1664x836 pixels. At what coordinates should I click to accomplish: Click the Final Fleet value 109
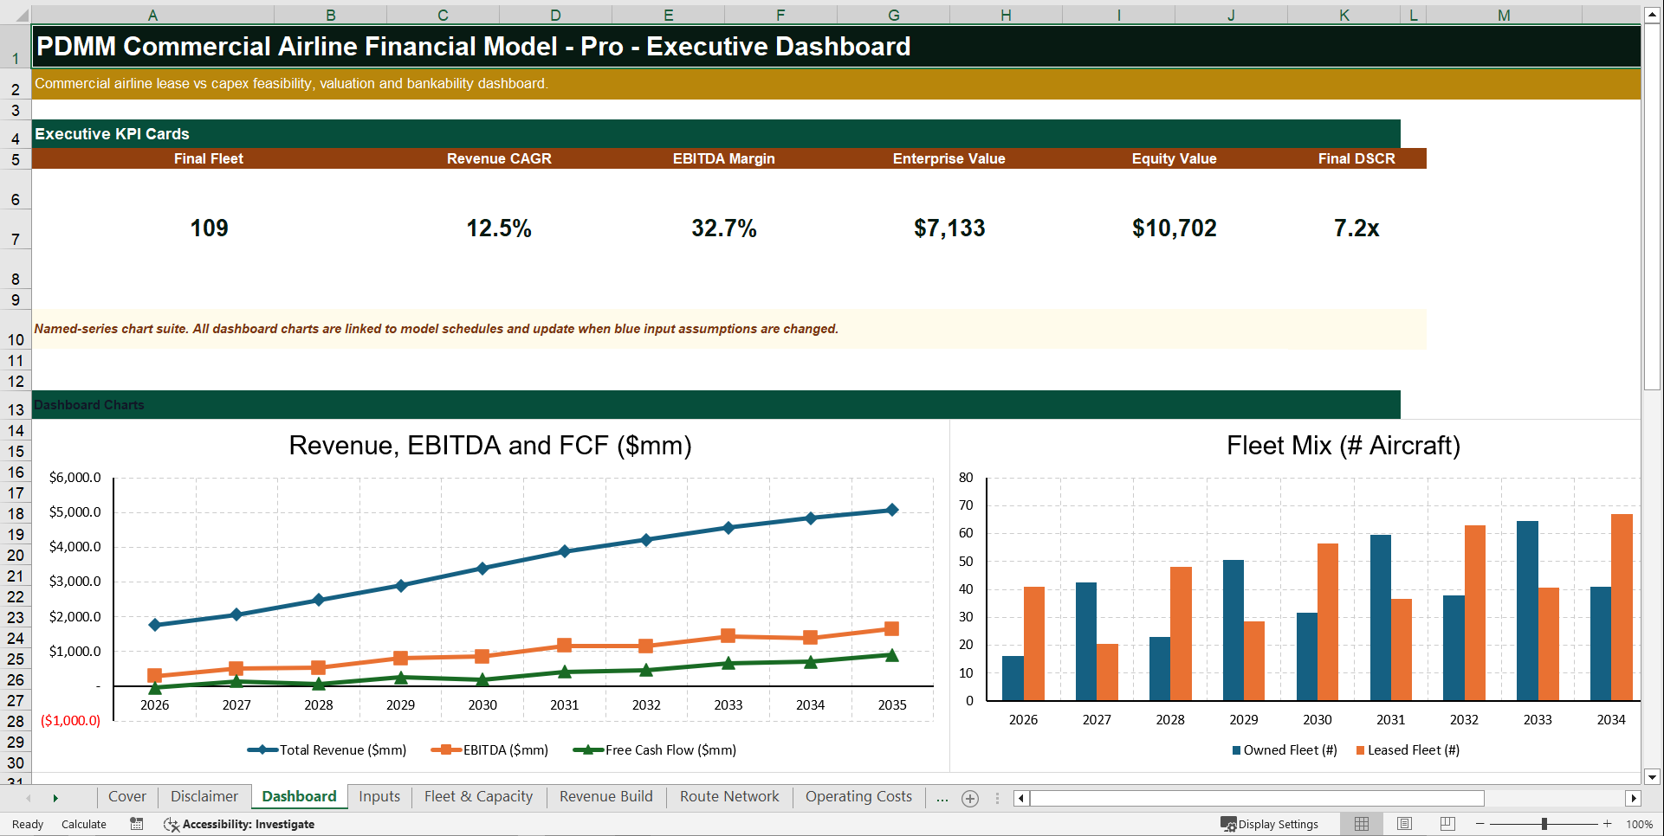(209, 228)
